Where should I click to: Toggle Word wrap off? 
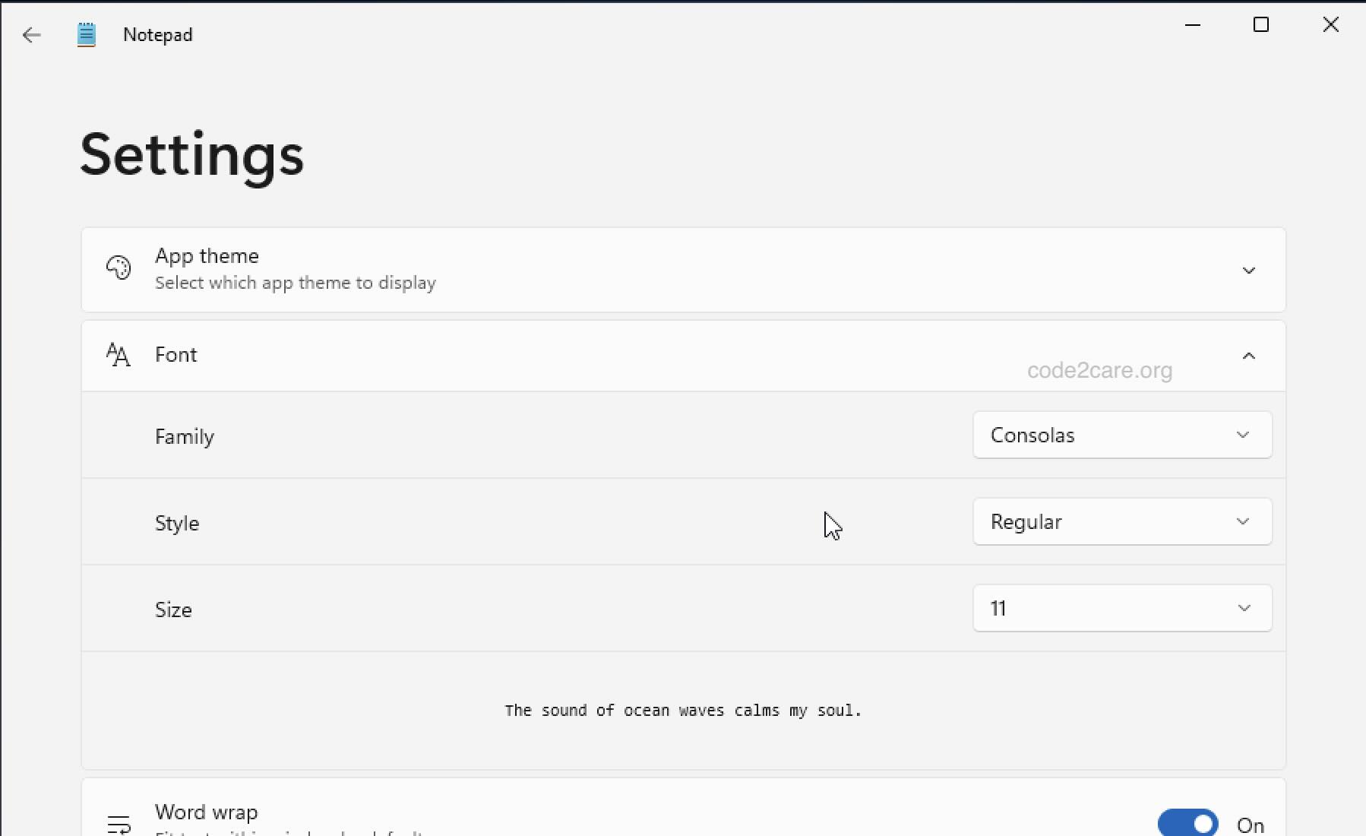1187,823
